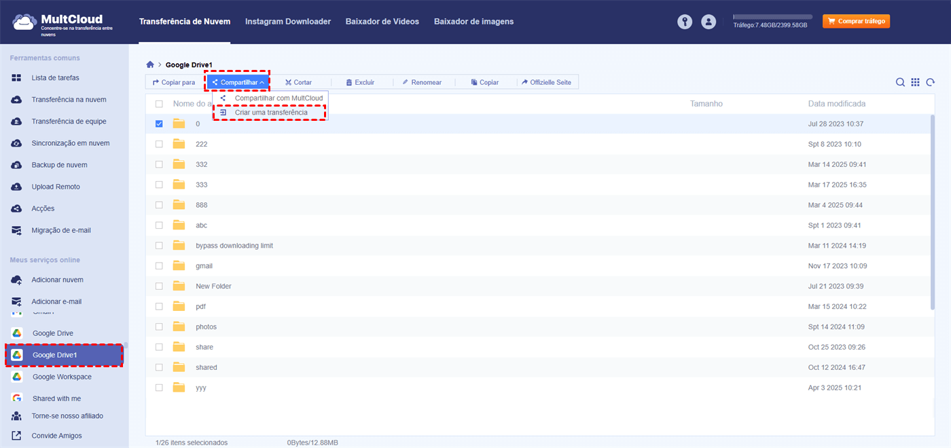
Task: Choose Compartilhar com MultCloud option
Action: tap(270, 98)
